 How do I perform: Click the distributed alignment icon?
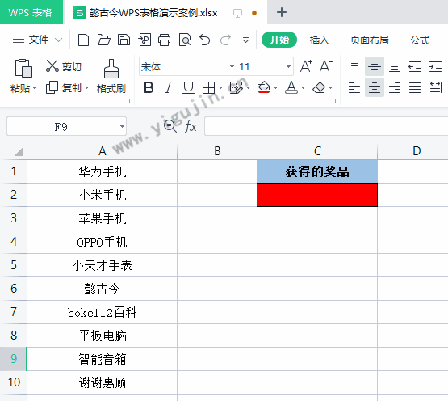click(x=435, y=87)
